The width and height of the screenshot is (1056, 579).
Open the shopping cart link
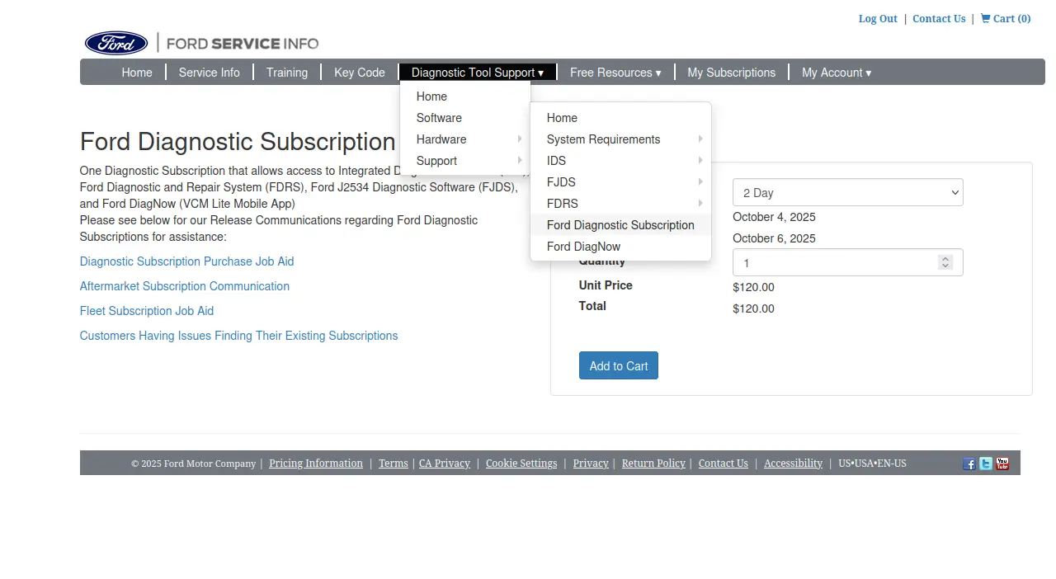(x=1005, y=18)
